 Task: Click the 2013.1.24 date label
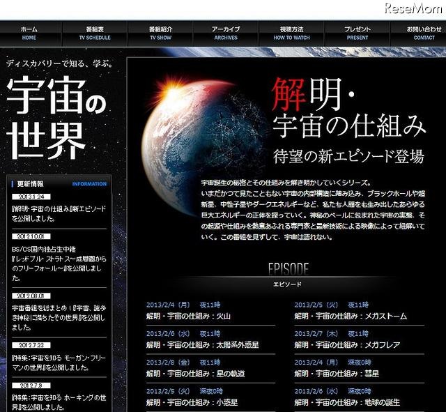coord(31,197)
